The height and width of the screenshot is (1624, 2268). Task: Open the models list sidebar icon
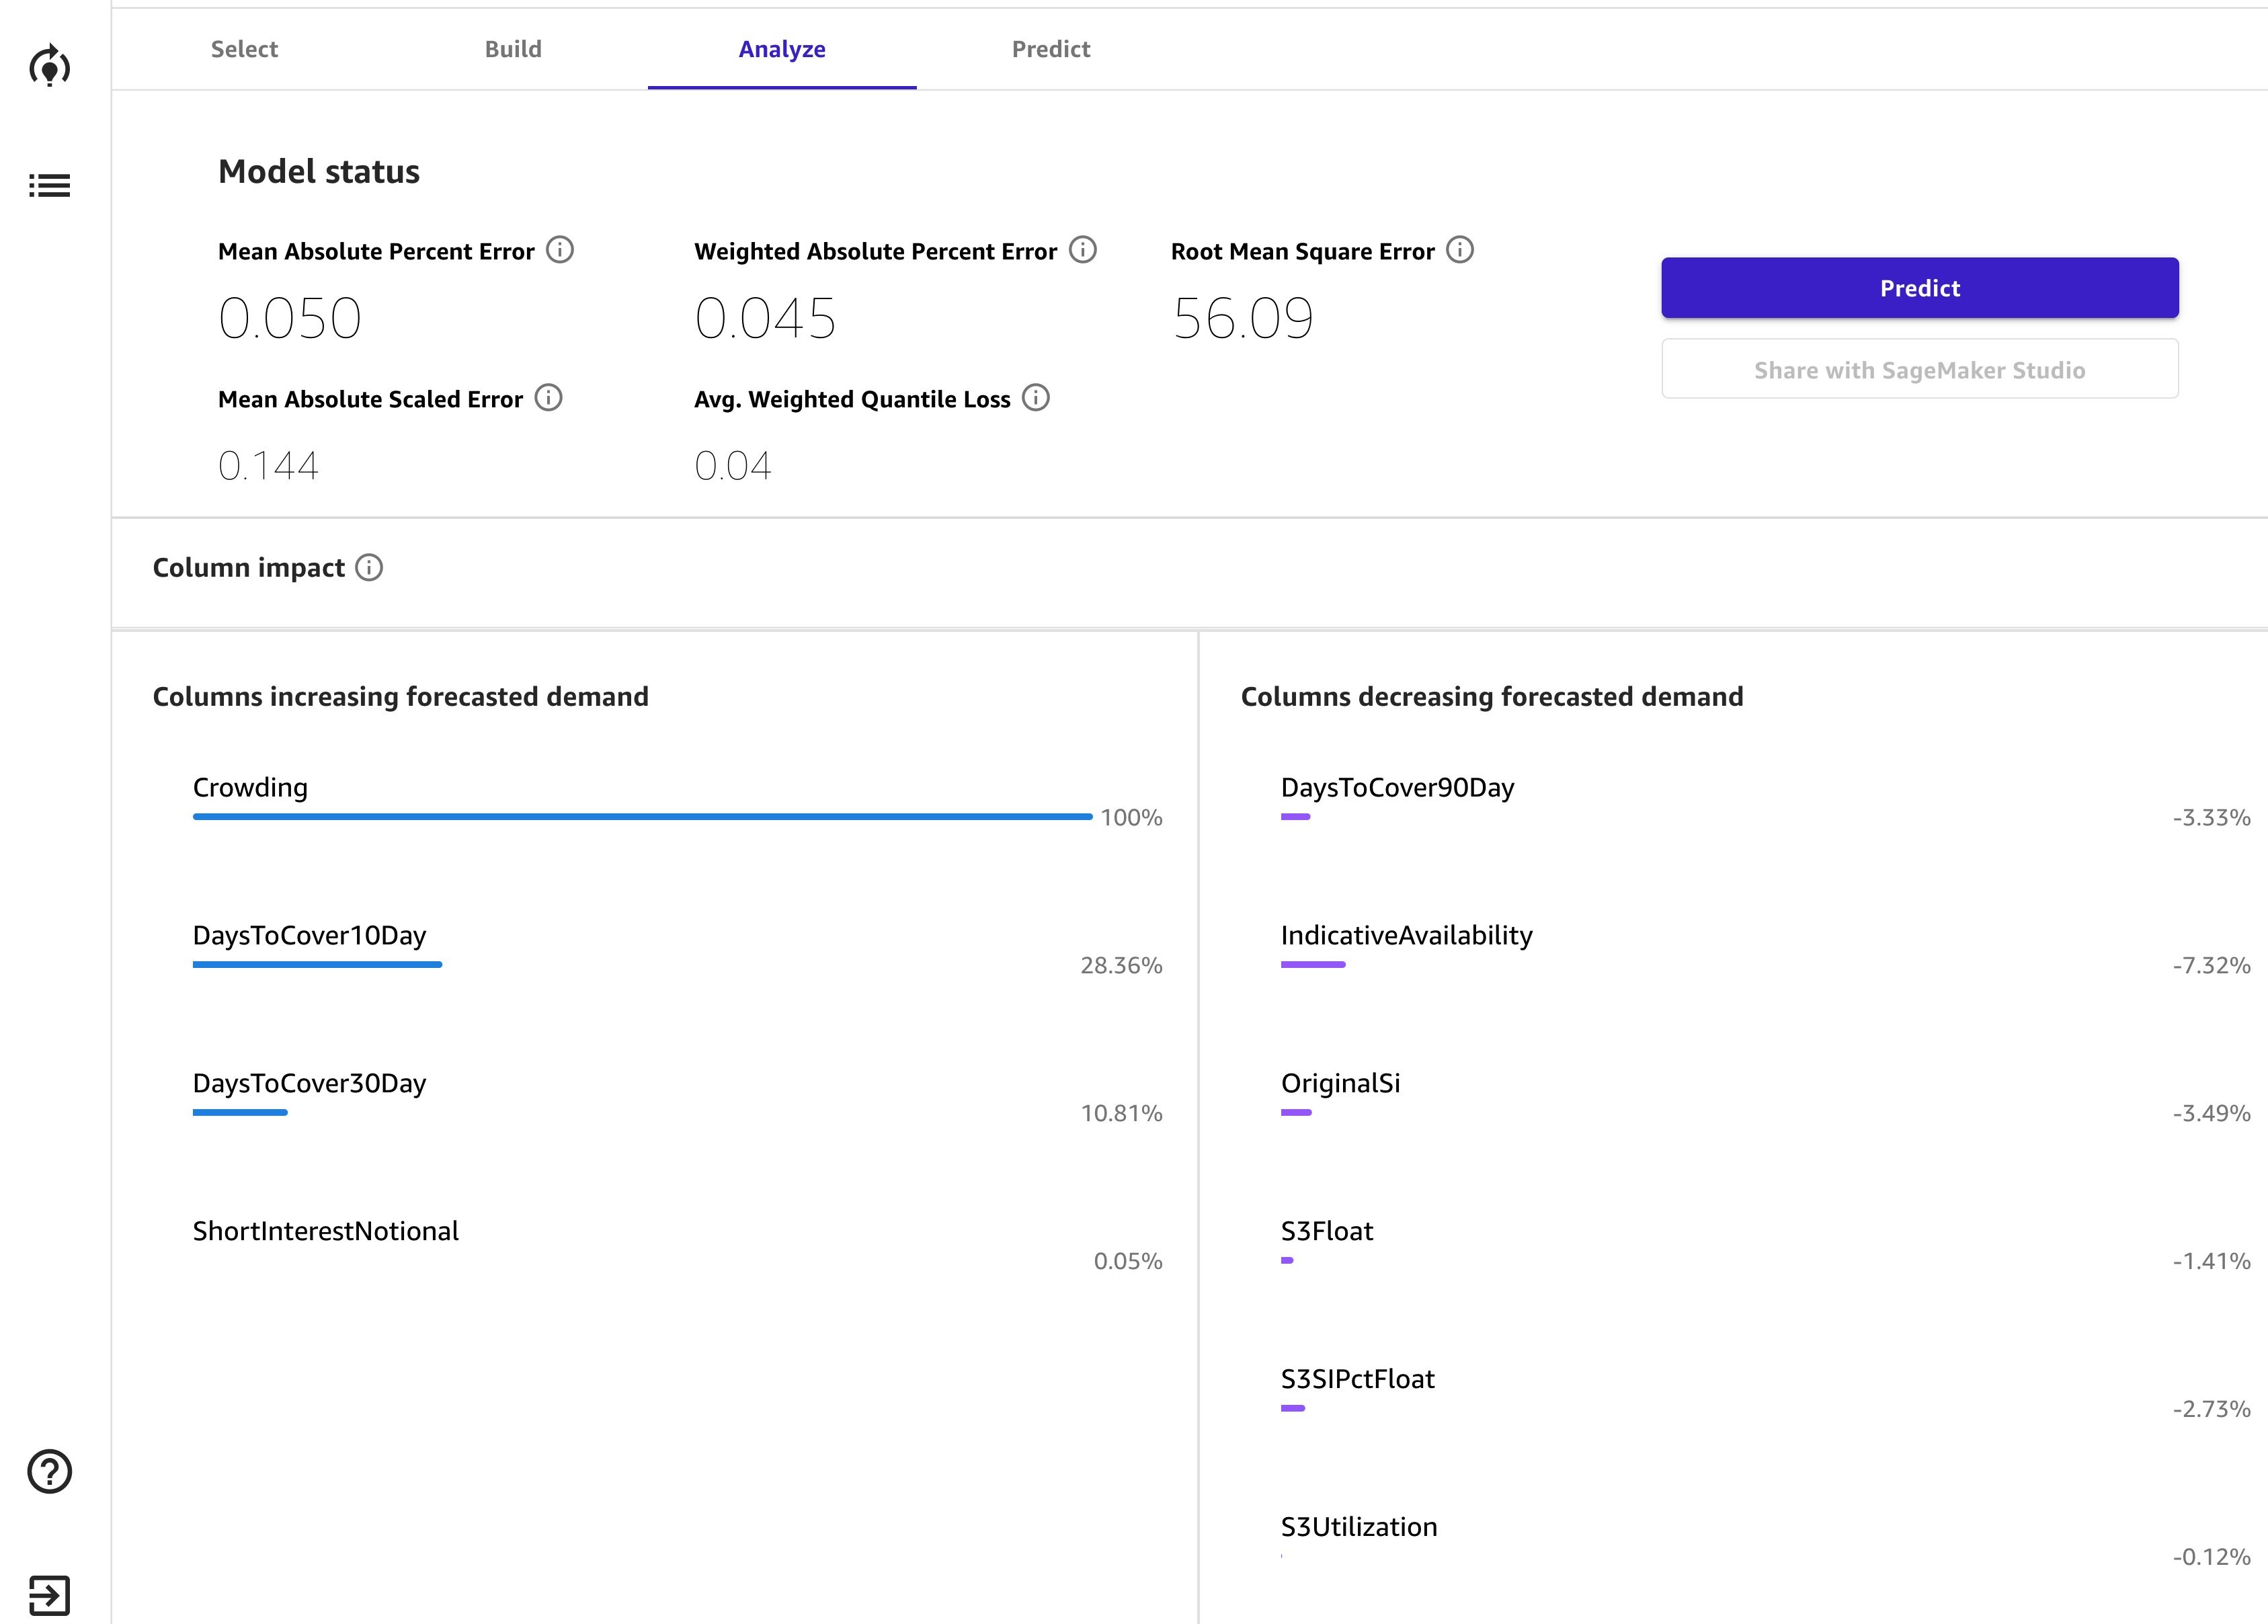pos(49,185)
